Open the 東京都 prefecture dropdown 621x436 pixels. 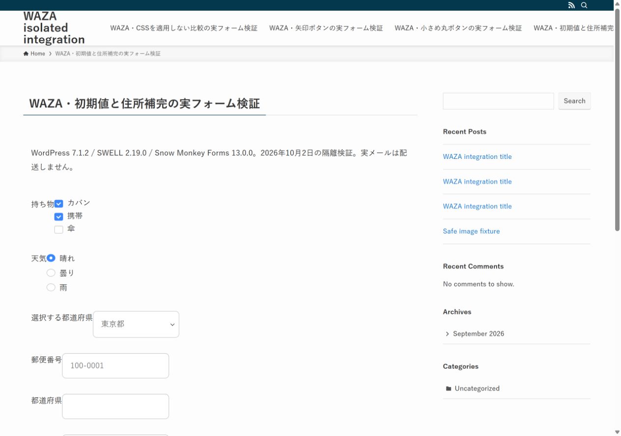coord(136,324)
